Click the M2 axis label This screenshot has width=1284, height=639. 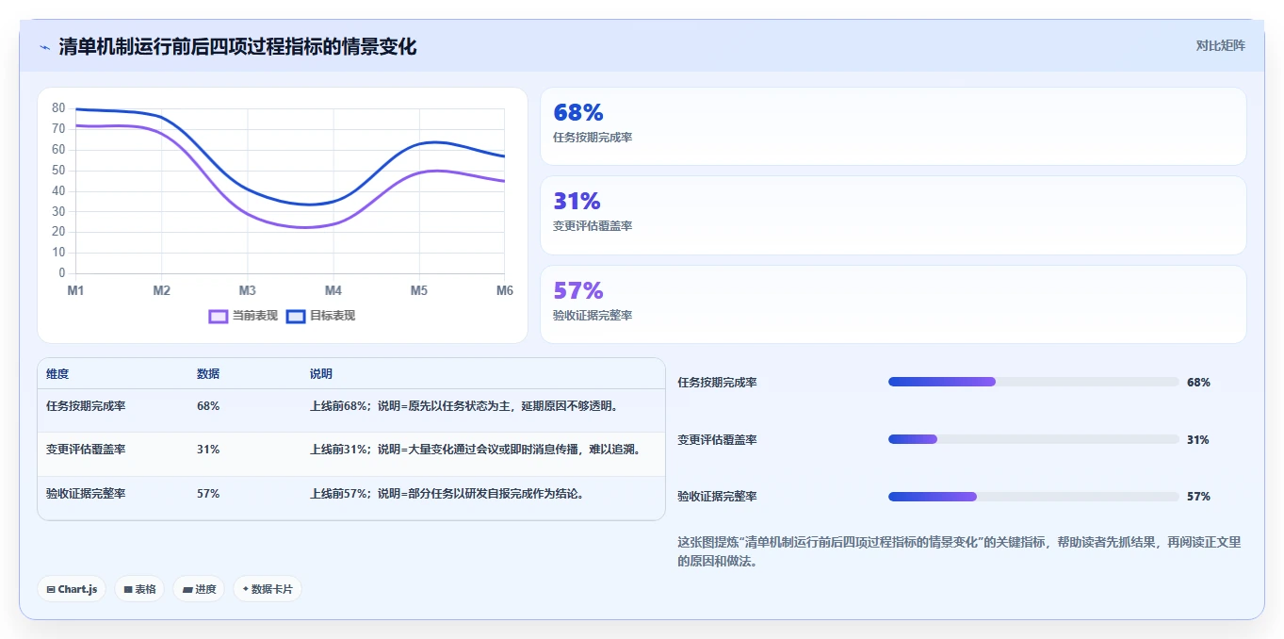click(x=162, y=290)
